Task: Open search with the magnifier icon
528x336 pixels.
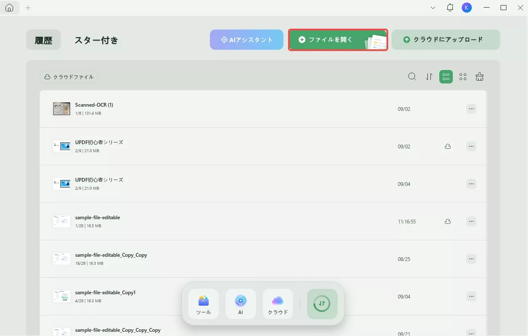Action: click(x=412, y=77)
